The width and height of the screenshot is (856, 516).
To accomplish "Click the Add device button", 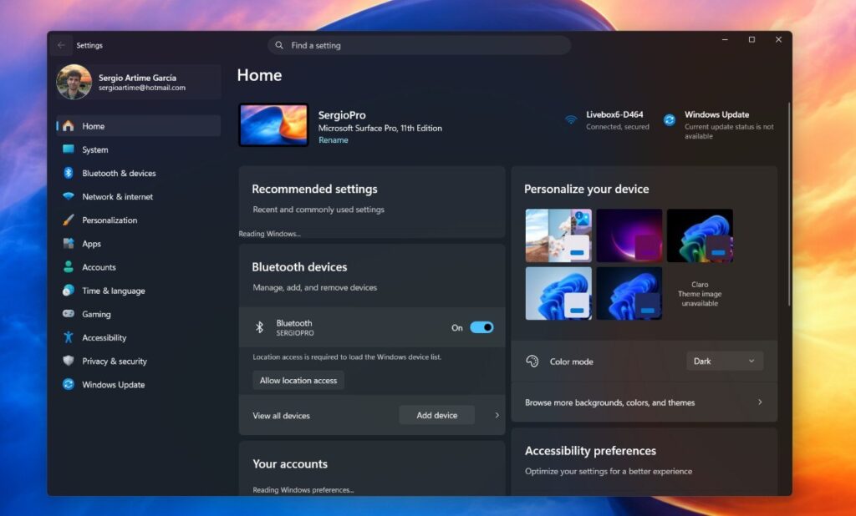I will (436, 415).
